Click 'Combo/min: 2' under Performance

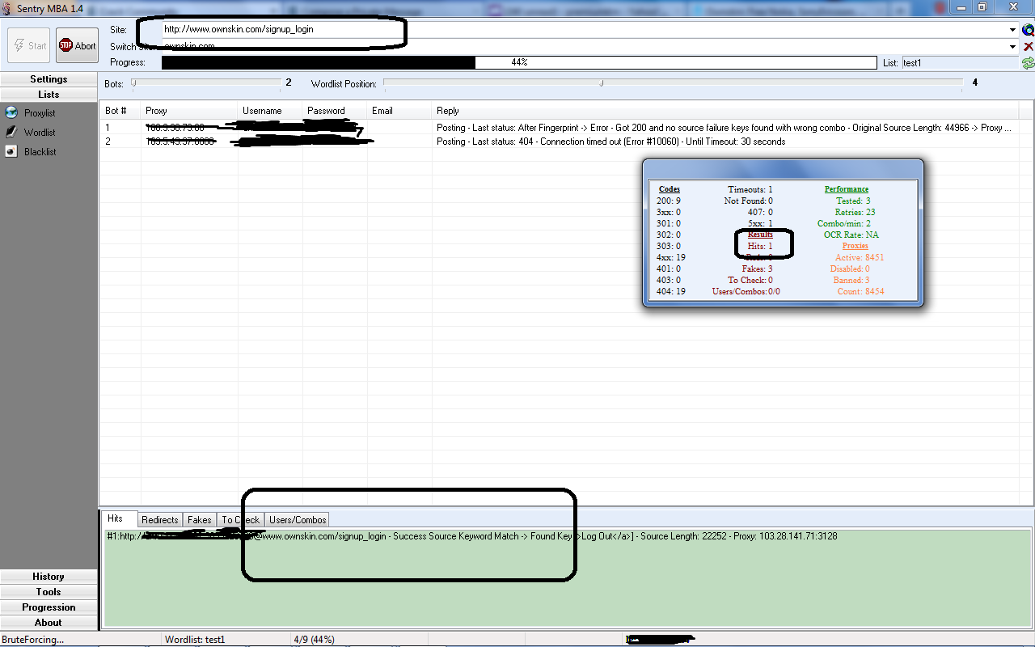(844, 223)
